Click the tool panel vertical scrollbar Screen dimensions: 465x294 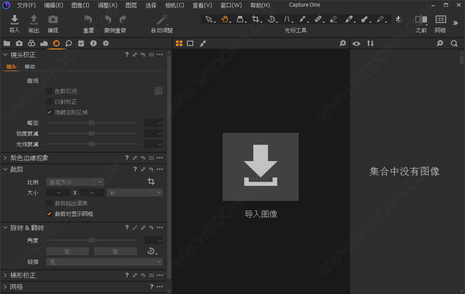tap(170, 166)
